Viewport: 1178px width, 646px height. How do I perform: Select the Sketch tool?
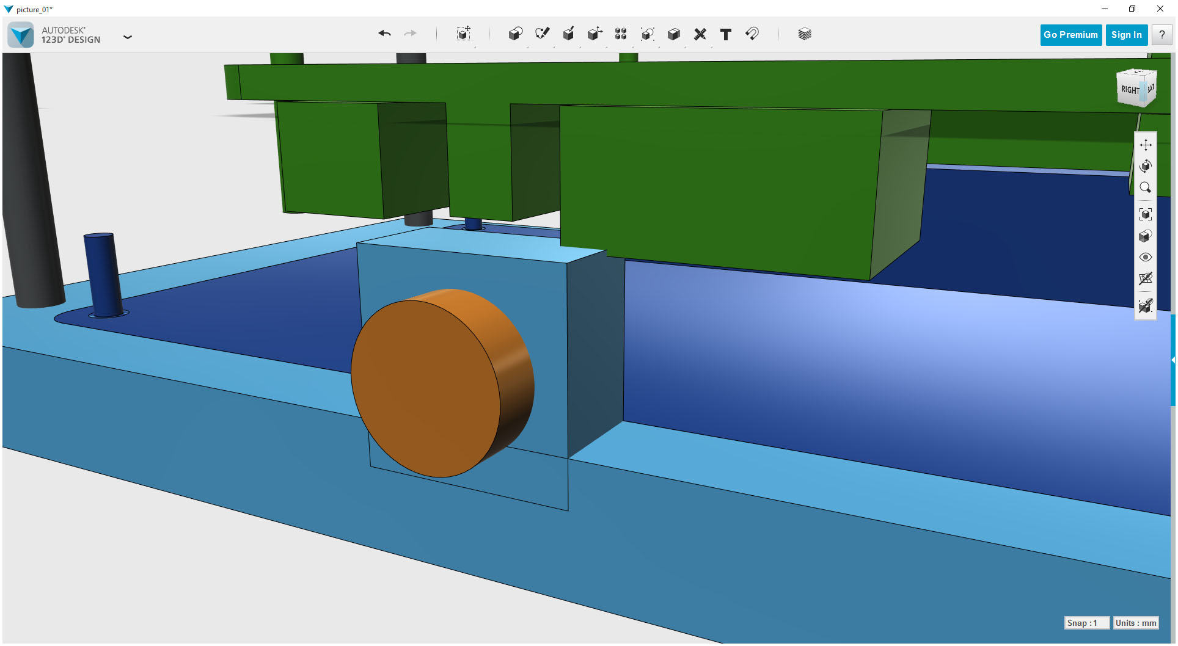pos(543,34)
